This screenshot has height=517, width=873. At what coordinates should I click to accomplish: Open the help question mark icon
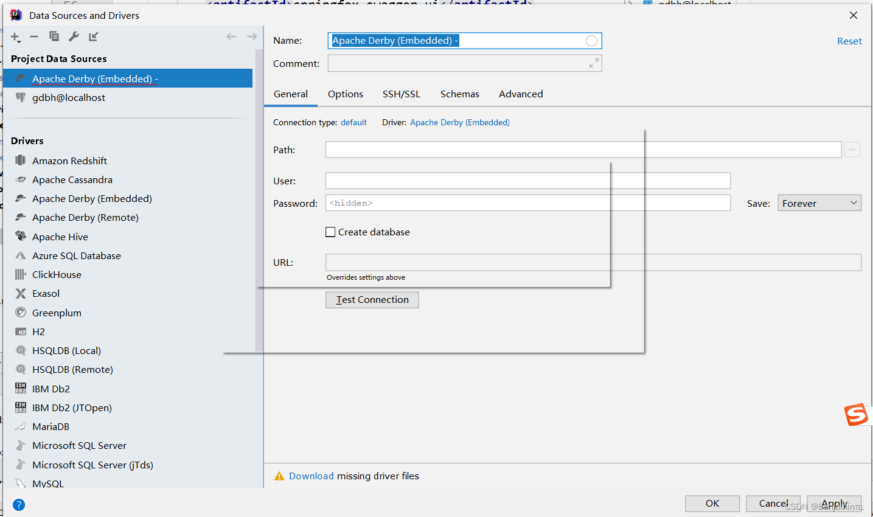click(19, 504)
